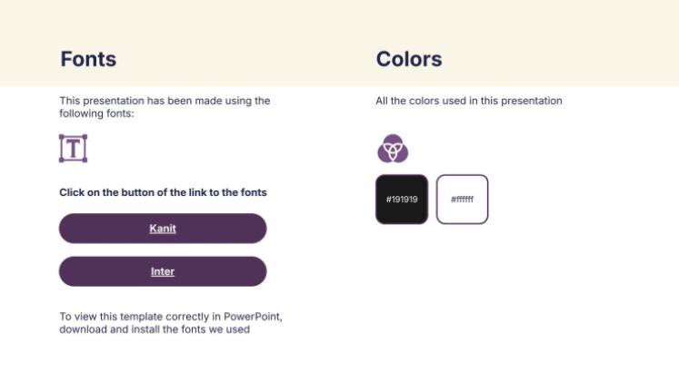The image size is (679, 381).
Task: Click the overlapping circles color palette icon
Action: coord(393,148)
